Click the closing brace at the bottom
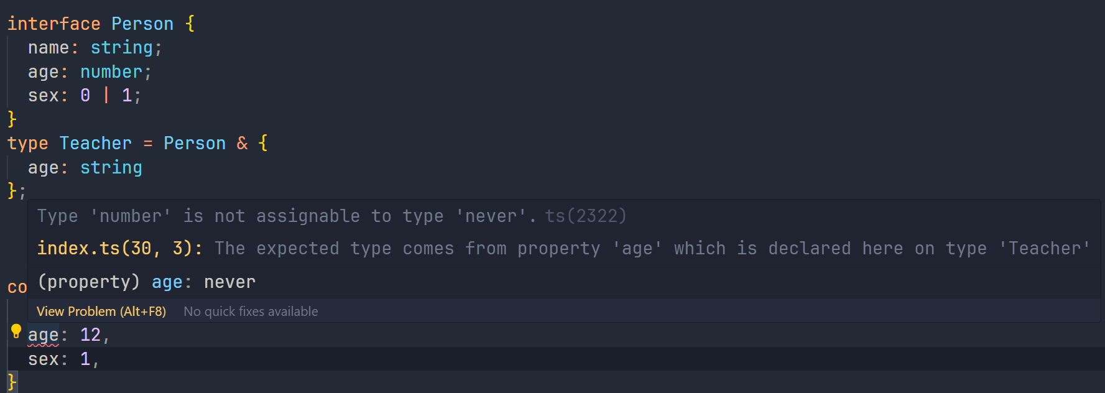 click(12, 381)
